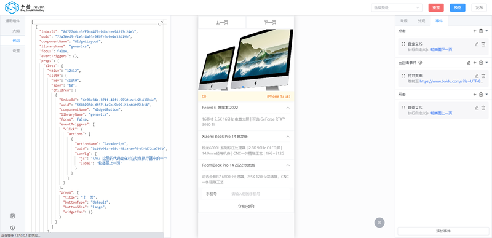Grab the drag handle of 轮播图上一页 action
492x238 pixels.
[x=403, y=108]
